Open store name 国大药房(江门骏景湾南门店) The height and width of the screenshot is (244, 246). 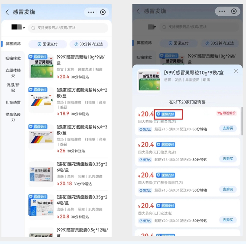coord(161,182)
